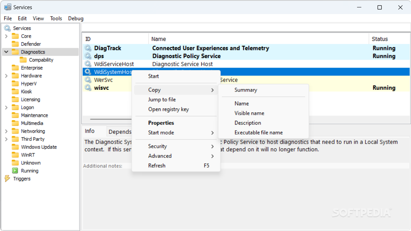
Task: Click the Defender folder icon
Action: [16, 44]
